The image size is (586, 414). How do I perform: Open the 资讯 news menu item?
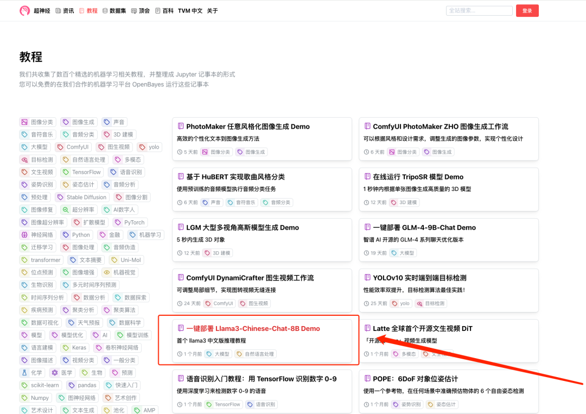(65, 11)
